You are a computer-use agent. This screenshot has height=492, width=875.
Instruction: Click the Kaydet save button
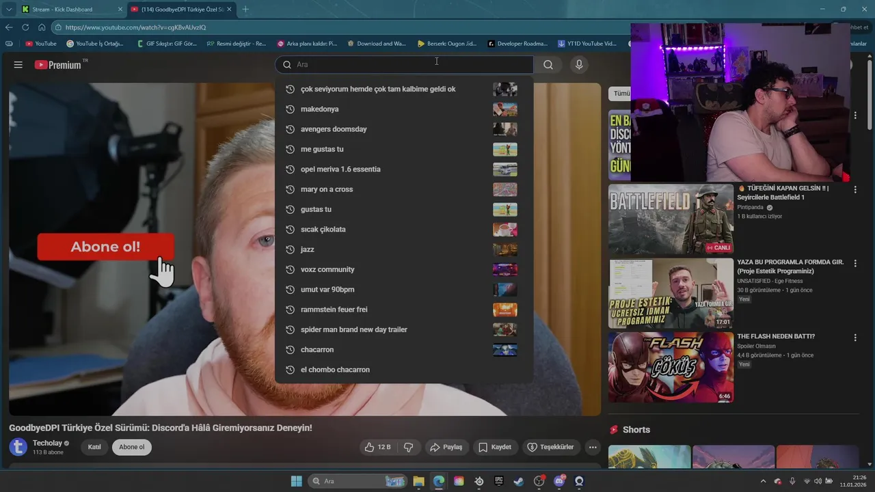coord(495,447)
